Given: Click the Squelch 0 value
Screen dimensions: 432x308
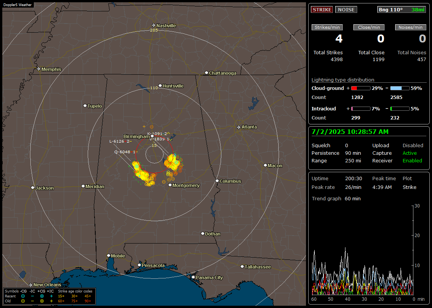Looking at the screenshot, I should click(x=346, y=145).
